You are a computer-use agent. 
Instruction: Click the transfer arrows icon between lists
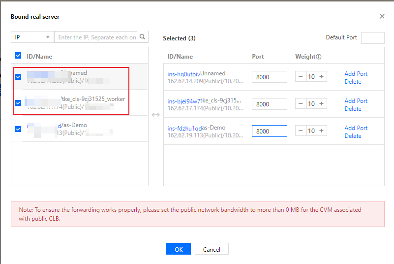pos(155,115)
